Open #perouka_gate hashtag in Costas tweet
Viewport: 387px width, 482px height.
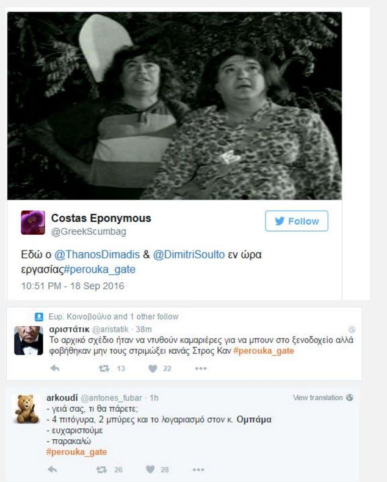tap(99, 269)
